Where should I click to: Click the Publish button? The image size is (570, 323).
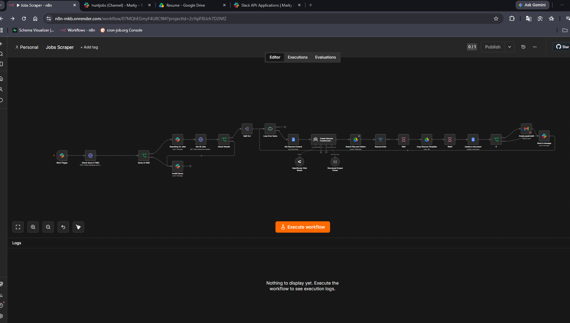pyautogui.click(x=493, y=47)
